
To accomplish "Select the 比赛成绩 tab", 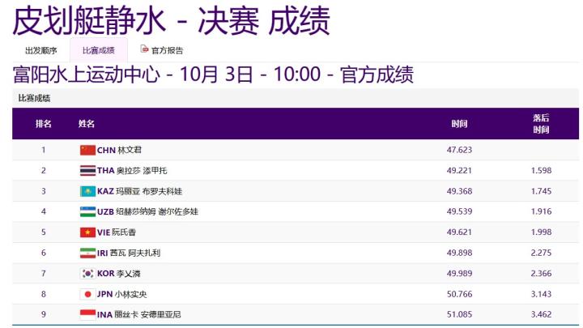I will pyautogui.click(x=98, y=50).
